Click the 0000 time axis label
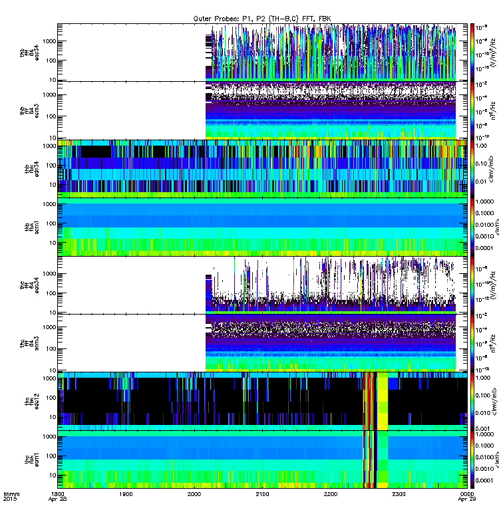This screenshot has height=532, width=499. (x=467, y=494)
